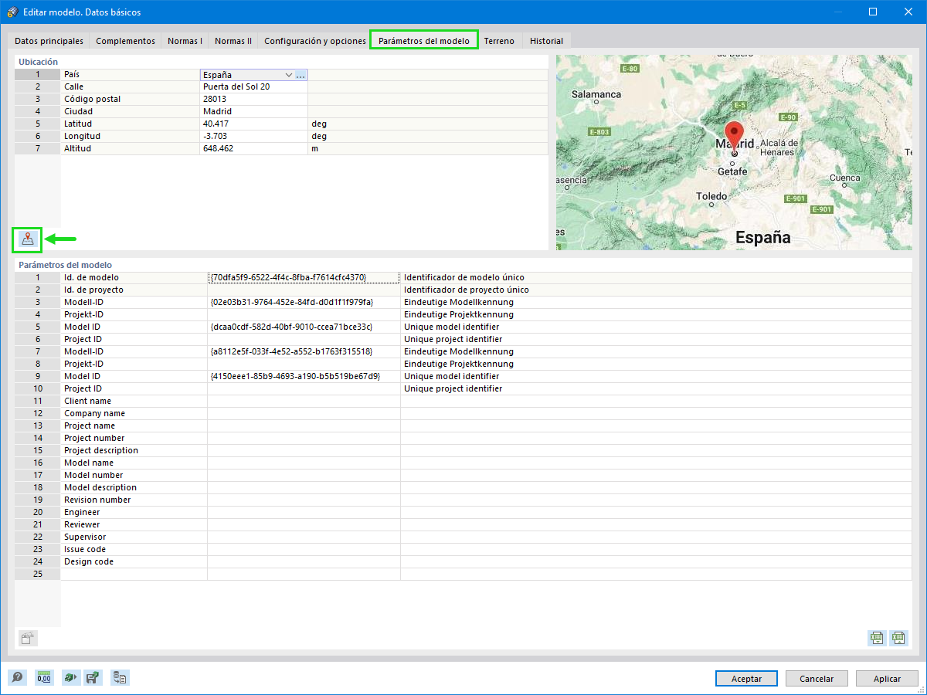Click the GUID starting with 4150eee1
The height and width of the screenshot is (695, 927).
click(x=304, y=376)
